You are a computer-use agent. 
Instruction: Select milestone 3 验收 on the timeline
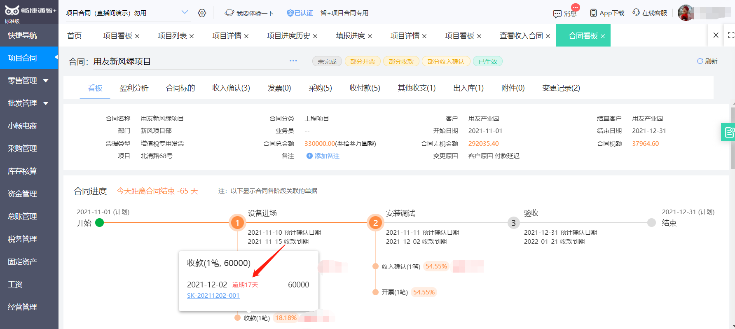513,223
